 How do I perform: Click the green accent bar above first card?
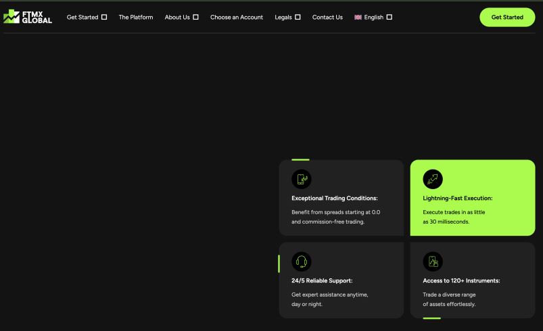[x=300, y=159]
